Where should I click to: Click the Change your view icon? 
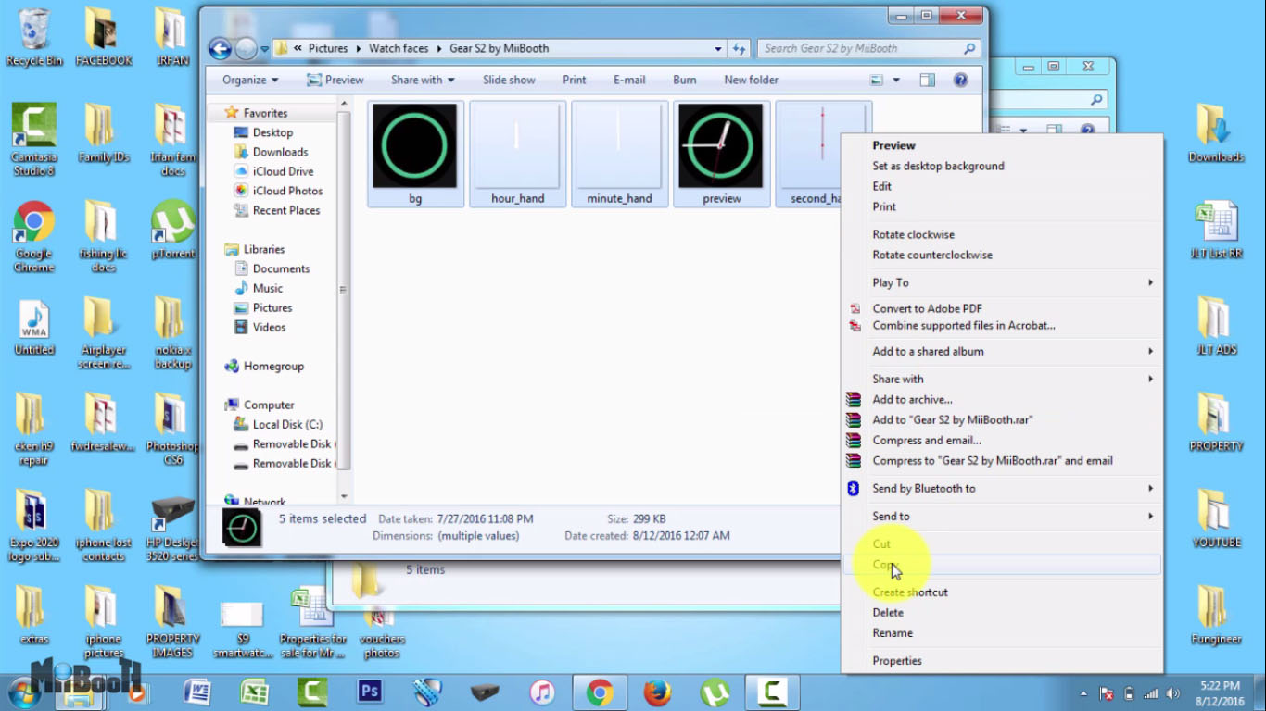[x=876, y=80]
